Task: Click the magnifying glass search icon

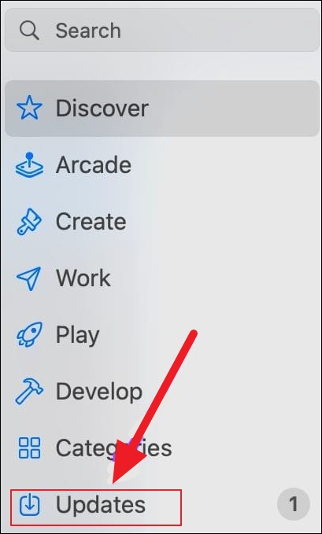Action: tap(29, 31)
